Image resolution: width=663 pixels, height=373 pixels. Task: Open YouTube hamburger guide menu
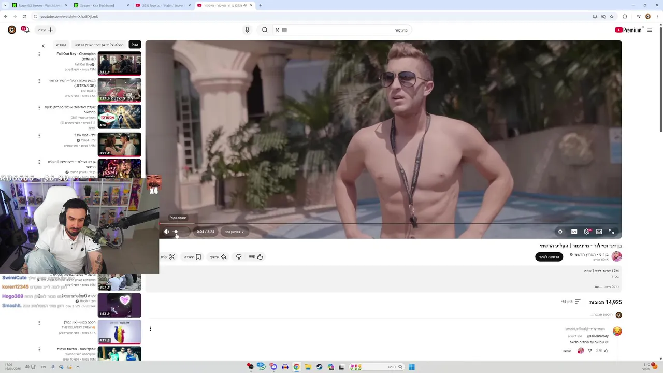(x=650, y=30)
